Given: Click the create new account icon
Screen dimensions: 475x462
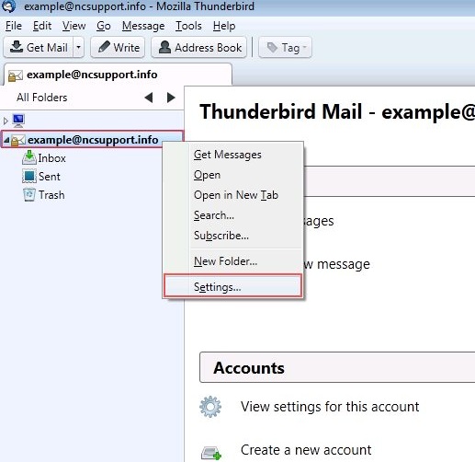Looking at the screenshot, I should [x=211, y=453].
